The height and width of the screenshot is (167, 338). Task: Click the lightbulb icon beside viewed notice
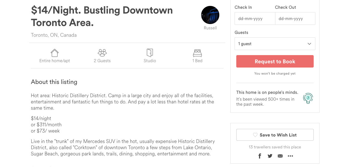308,98
